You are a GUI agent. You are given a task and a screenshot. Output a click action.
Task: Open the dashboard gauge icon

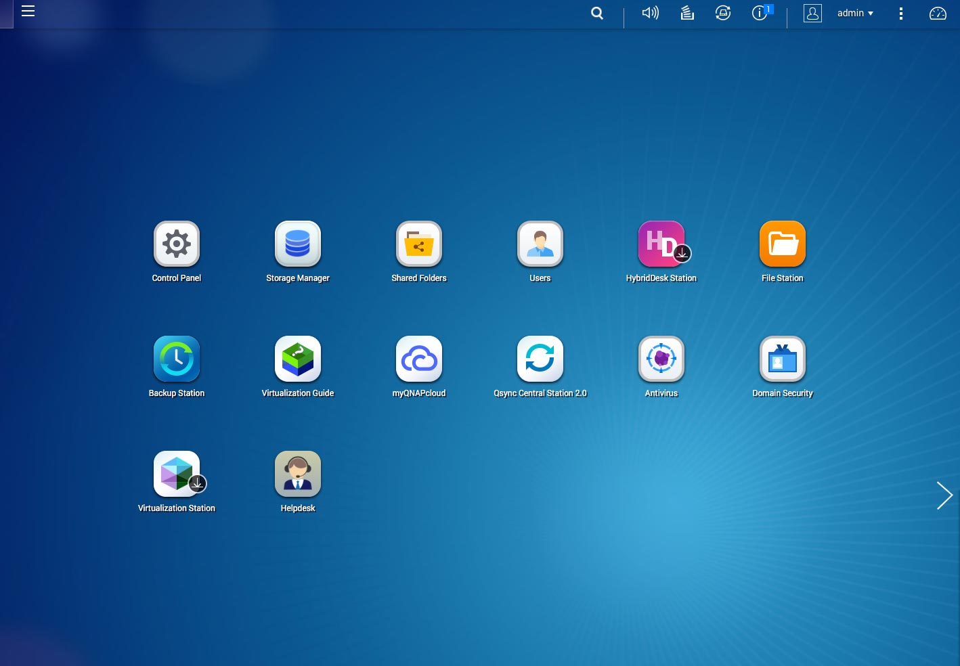pos(938,14)
